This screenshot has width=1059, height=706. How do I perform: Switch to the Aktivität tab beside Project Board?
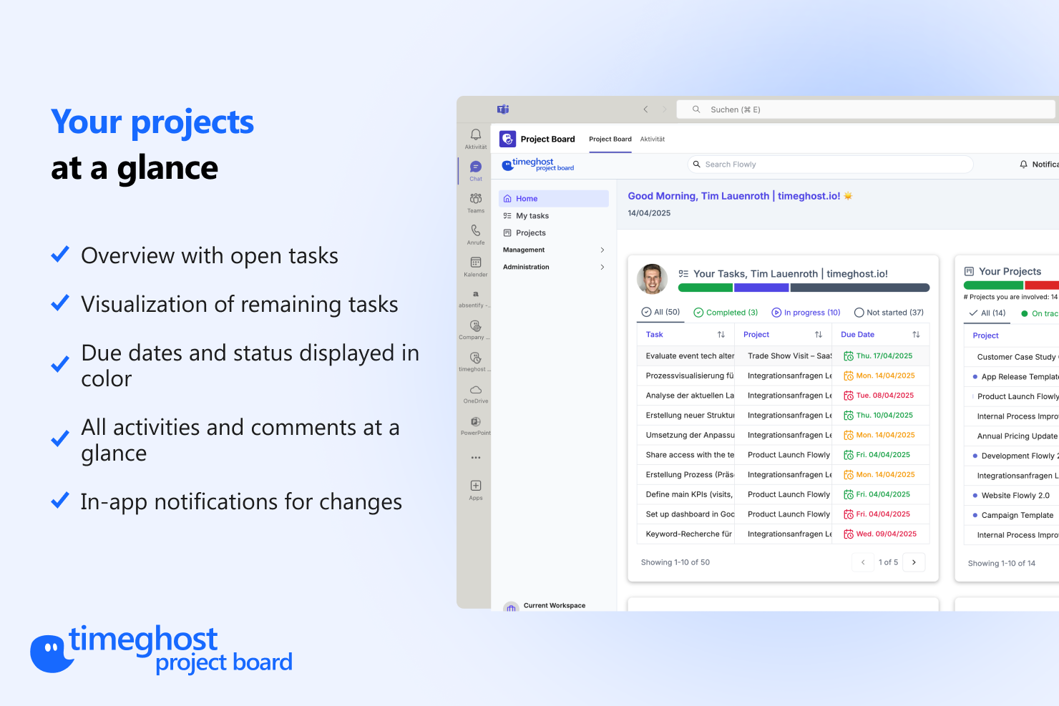[x=653, y=139]
